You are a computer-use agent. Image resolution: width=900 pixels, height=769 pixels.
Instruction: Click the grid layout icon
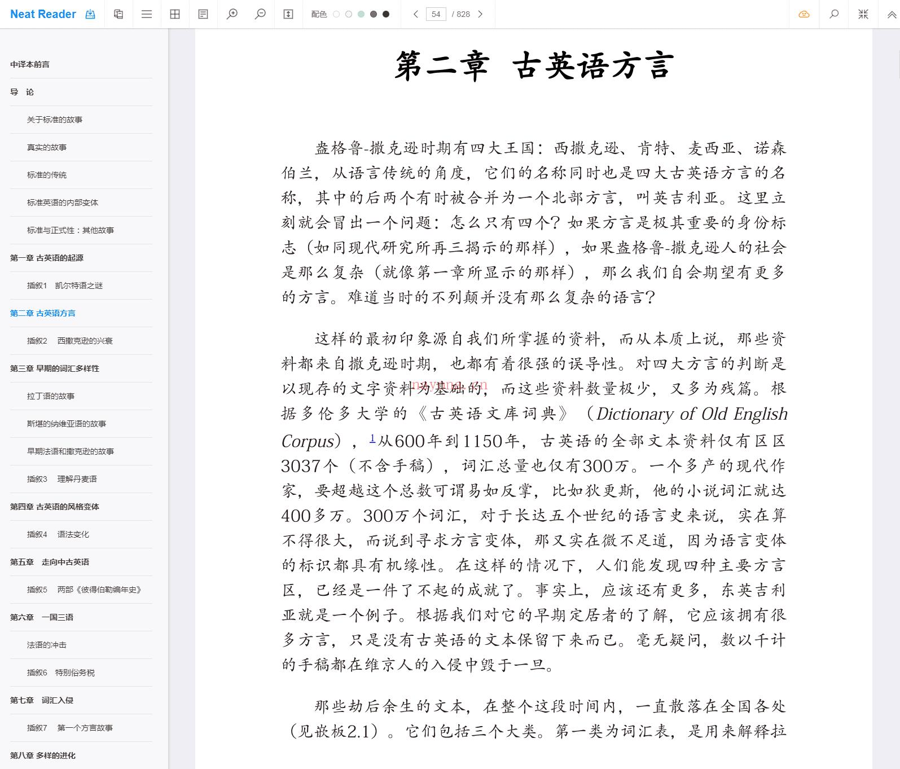click(x=175, y=14)
